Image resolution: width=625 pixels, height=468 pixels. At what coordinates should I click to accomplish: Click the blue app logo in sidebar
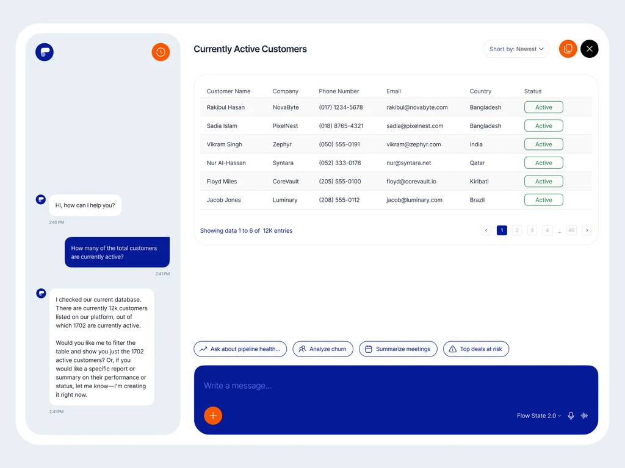pos(45,52)
